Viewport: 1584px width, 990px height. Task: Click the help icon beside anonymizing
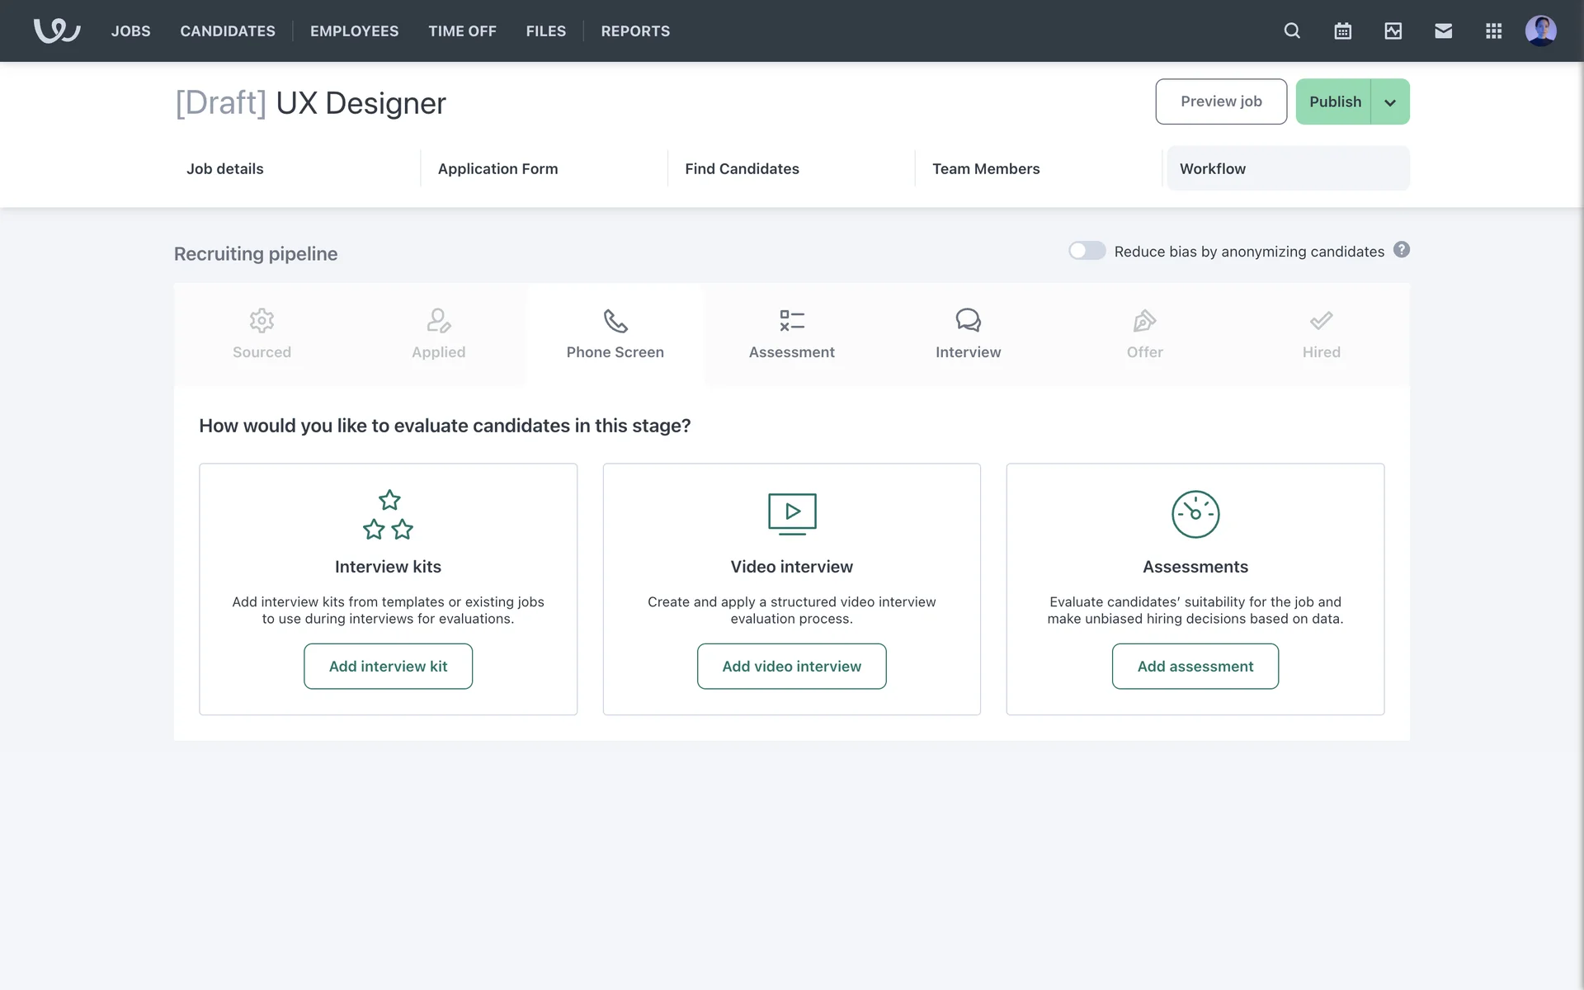tap(1401, 250)
